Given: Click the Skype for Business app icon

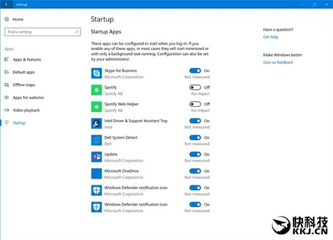Looking at the screenshot, I should point(97,73).
